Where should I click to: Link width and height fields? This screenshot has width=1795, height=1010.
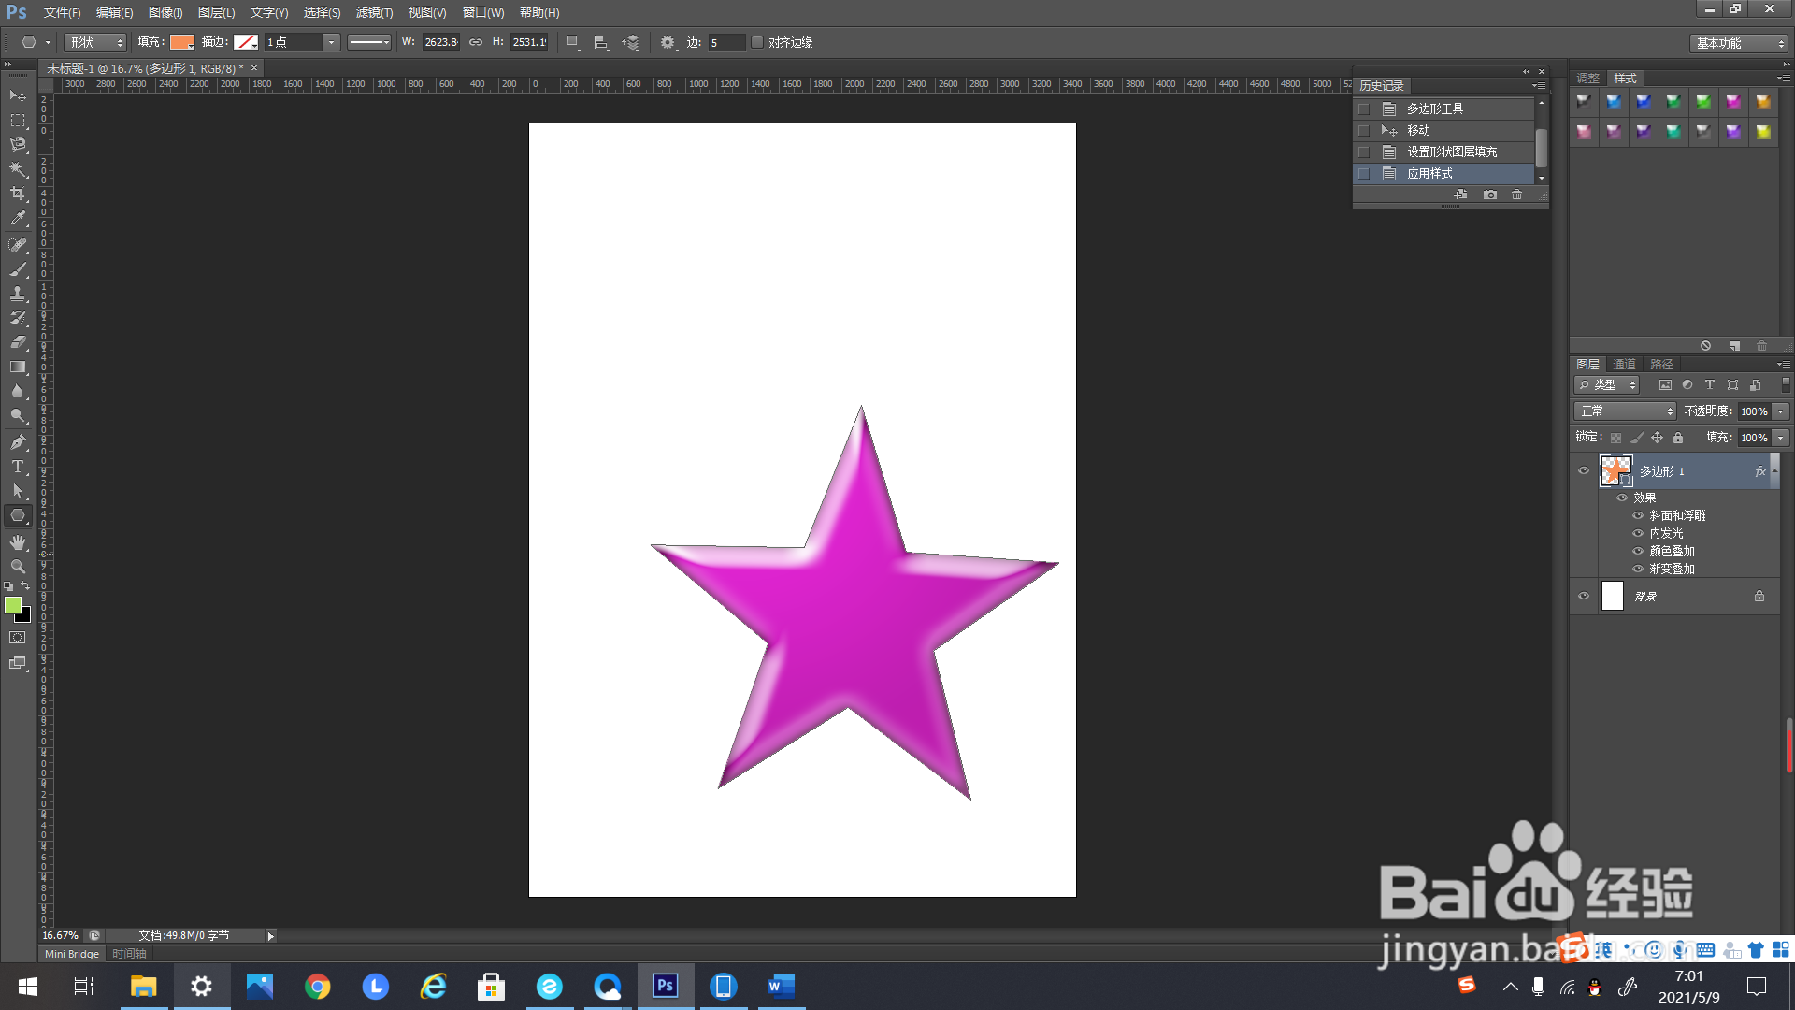(476, 42)
